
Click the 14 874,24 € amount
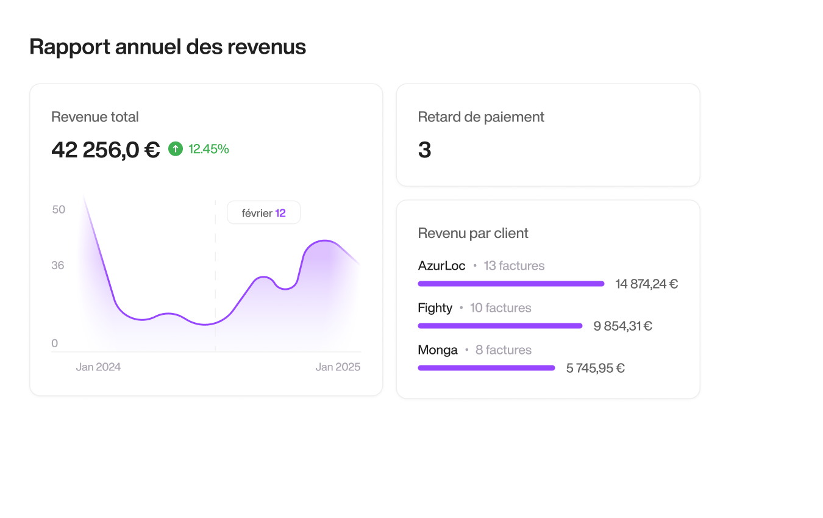coord(646,284)
